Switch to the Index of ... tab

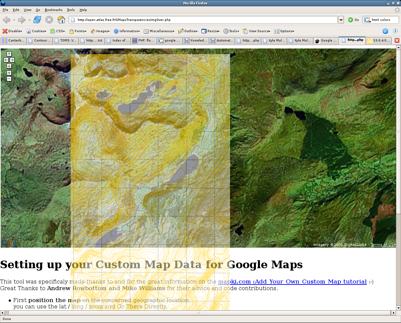118,40
